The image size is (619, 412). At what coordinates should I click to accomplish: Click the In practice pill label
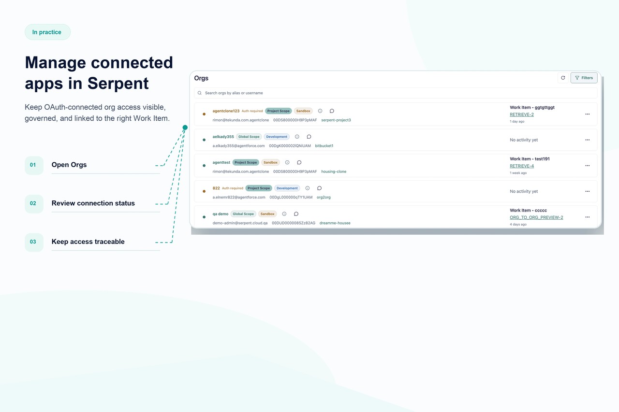point(47,32)
